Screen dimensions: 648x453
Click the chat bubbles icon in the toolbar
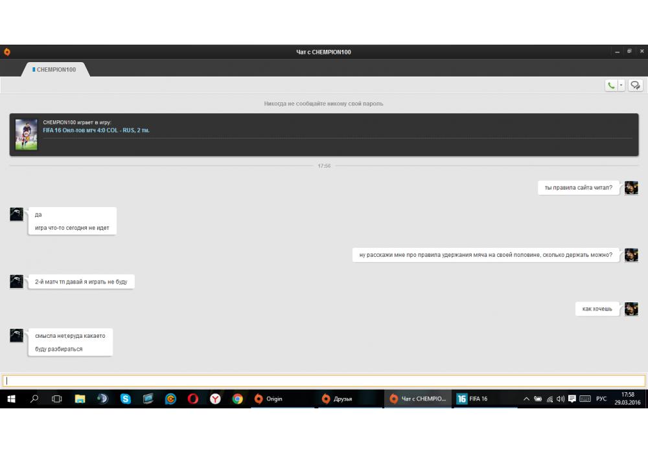(x=635, y=85)
